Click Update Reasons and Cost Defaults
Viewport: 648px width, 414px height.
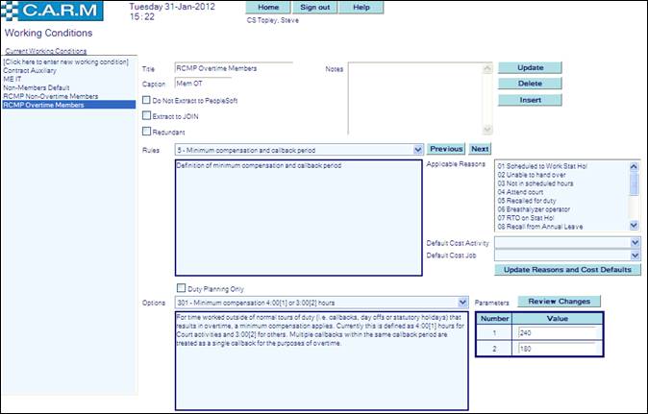567,271
